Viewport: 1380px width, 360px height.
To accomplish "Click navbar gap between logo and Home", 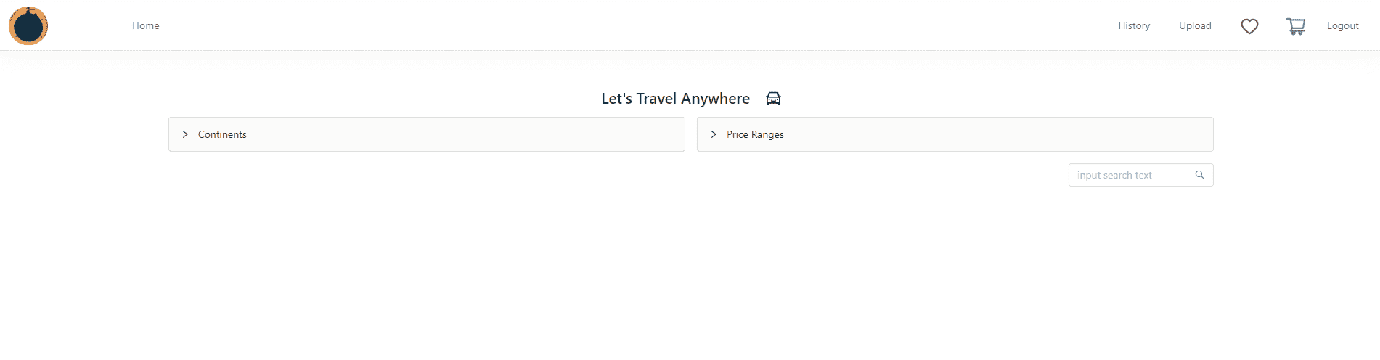I will pyautogui.click(x=91, y=25).
